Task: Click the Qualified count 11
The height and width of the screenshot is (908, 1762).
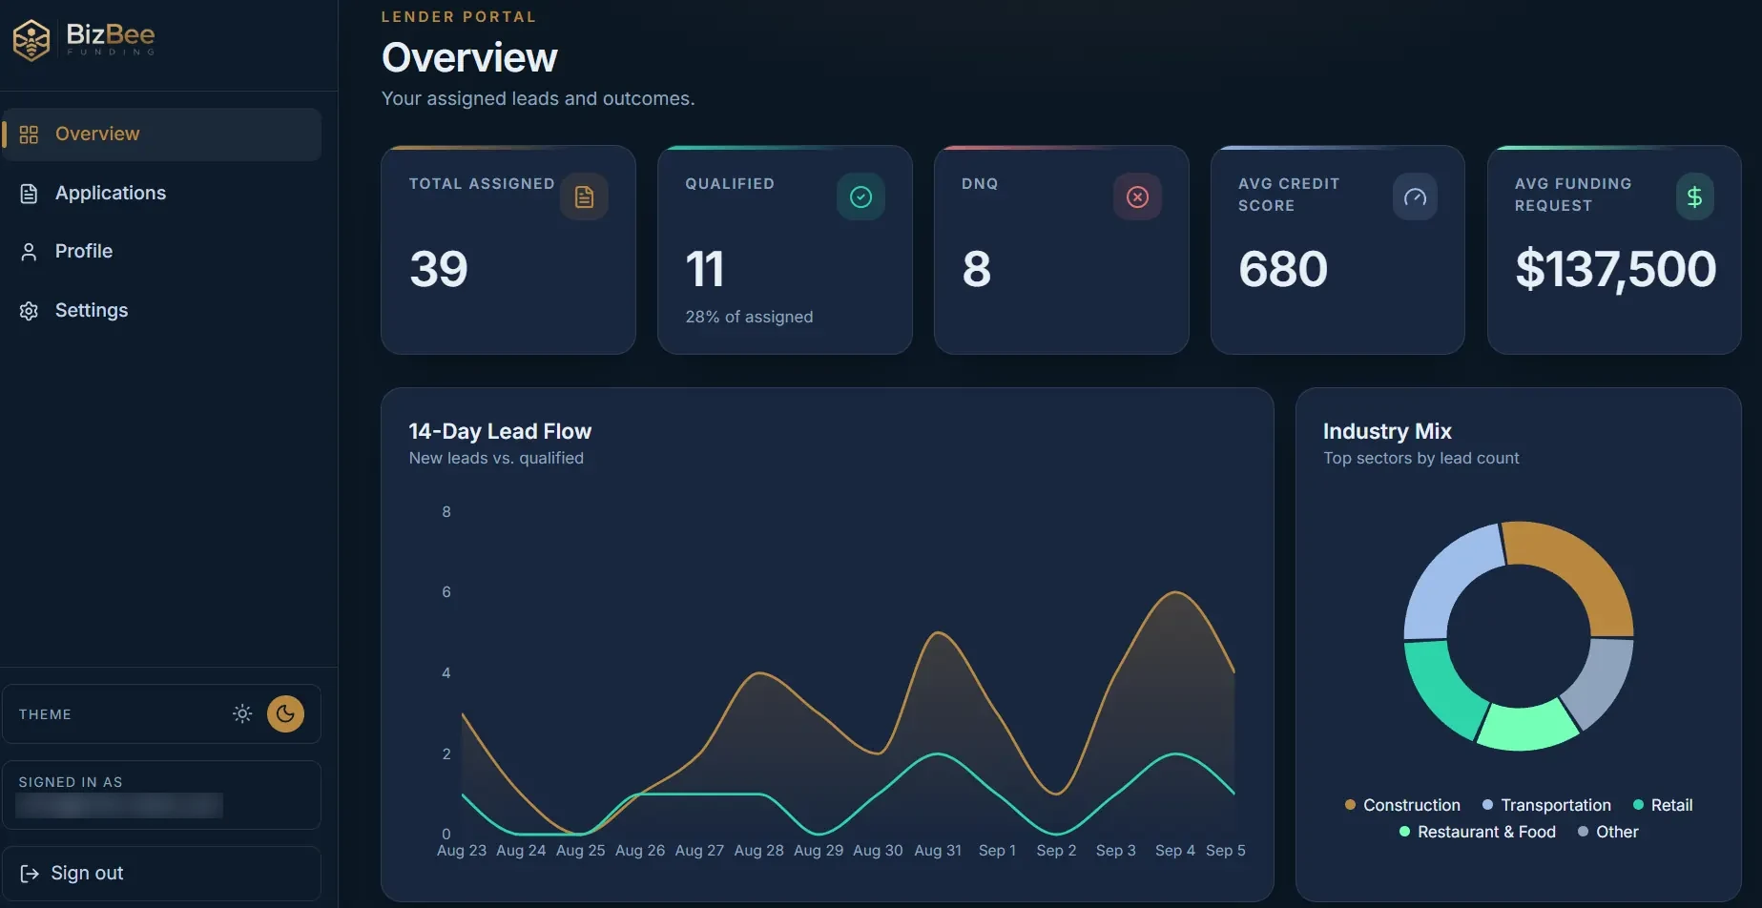Action: coord(705,269)
